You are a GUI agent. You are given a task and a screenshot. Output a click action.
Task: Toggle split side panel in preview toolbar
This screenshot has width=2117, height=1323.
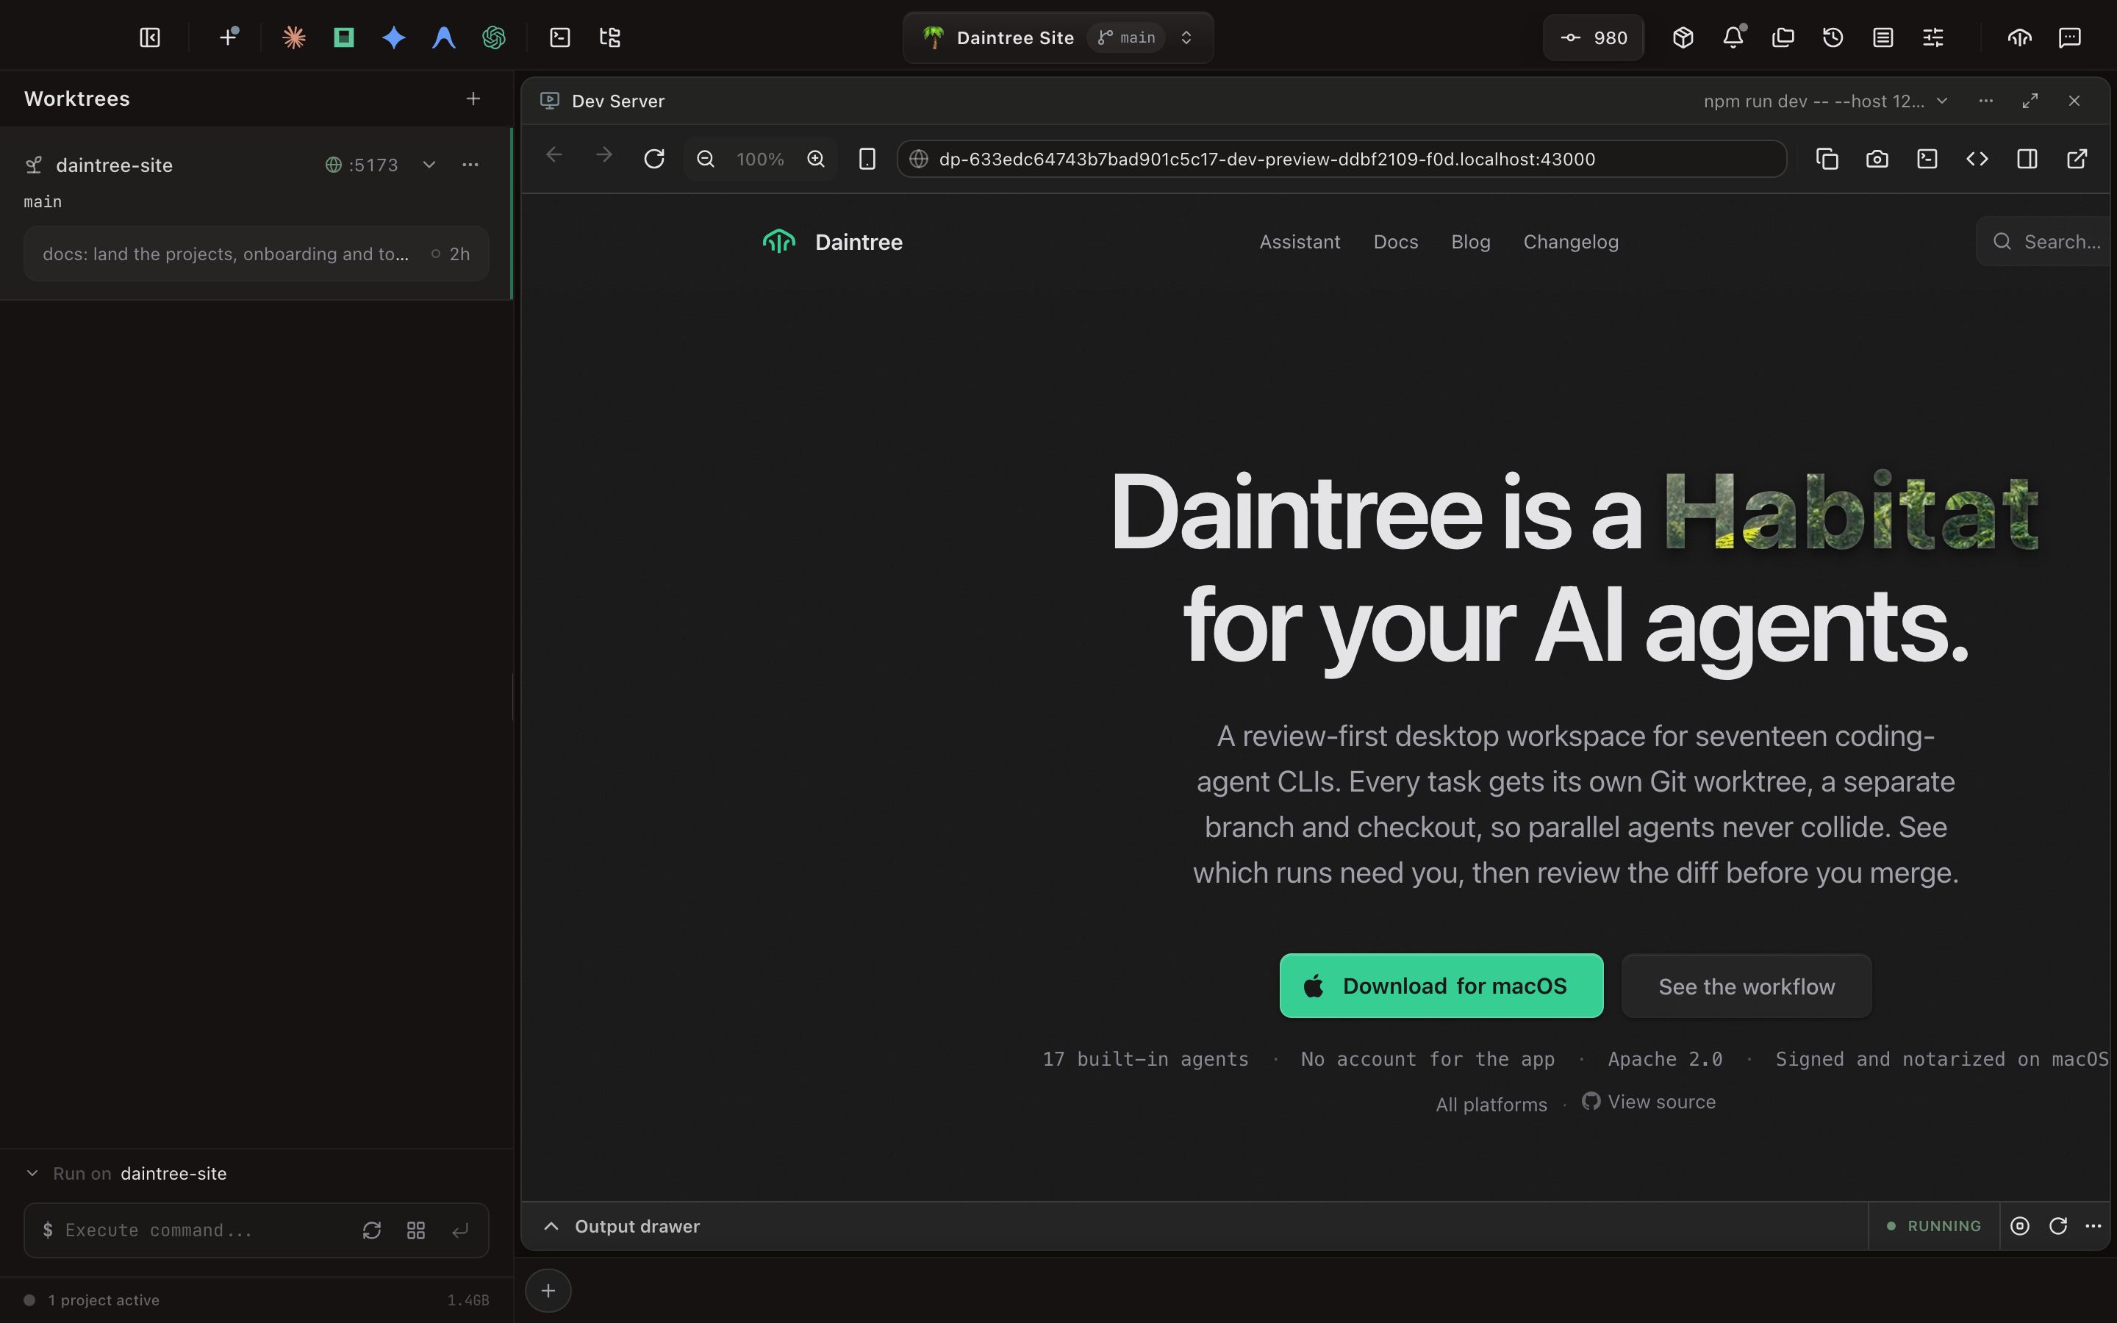click(2027, 159)
